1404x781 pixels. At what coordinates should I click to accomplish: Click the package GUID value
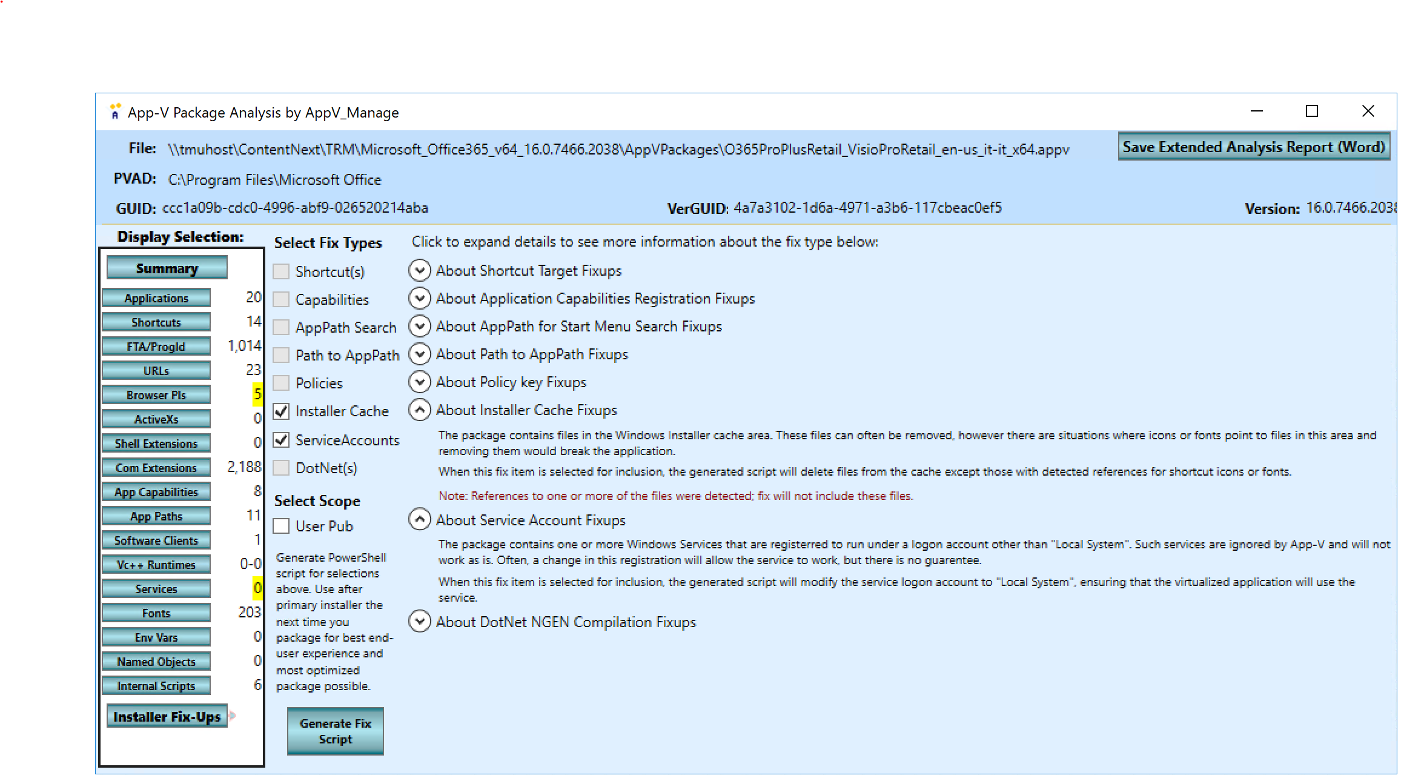click(295, 208)
